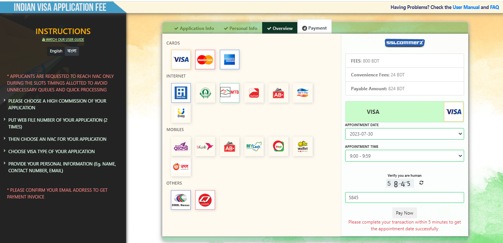Click the OTHERS section heading

click(174, 183)
